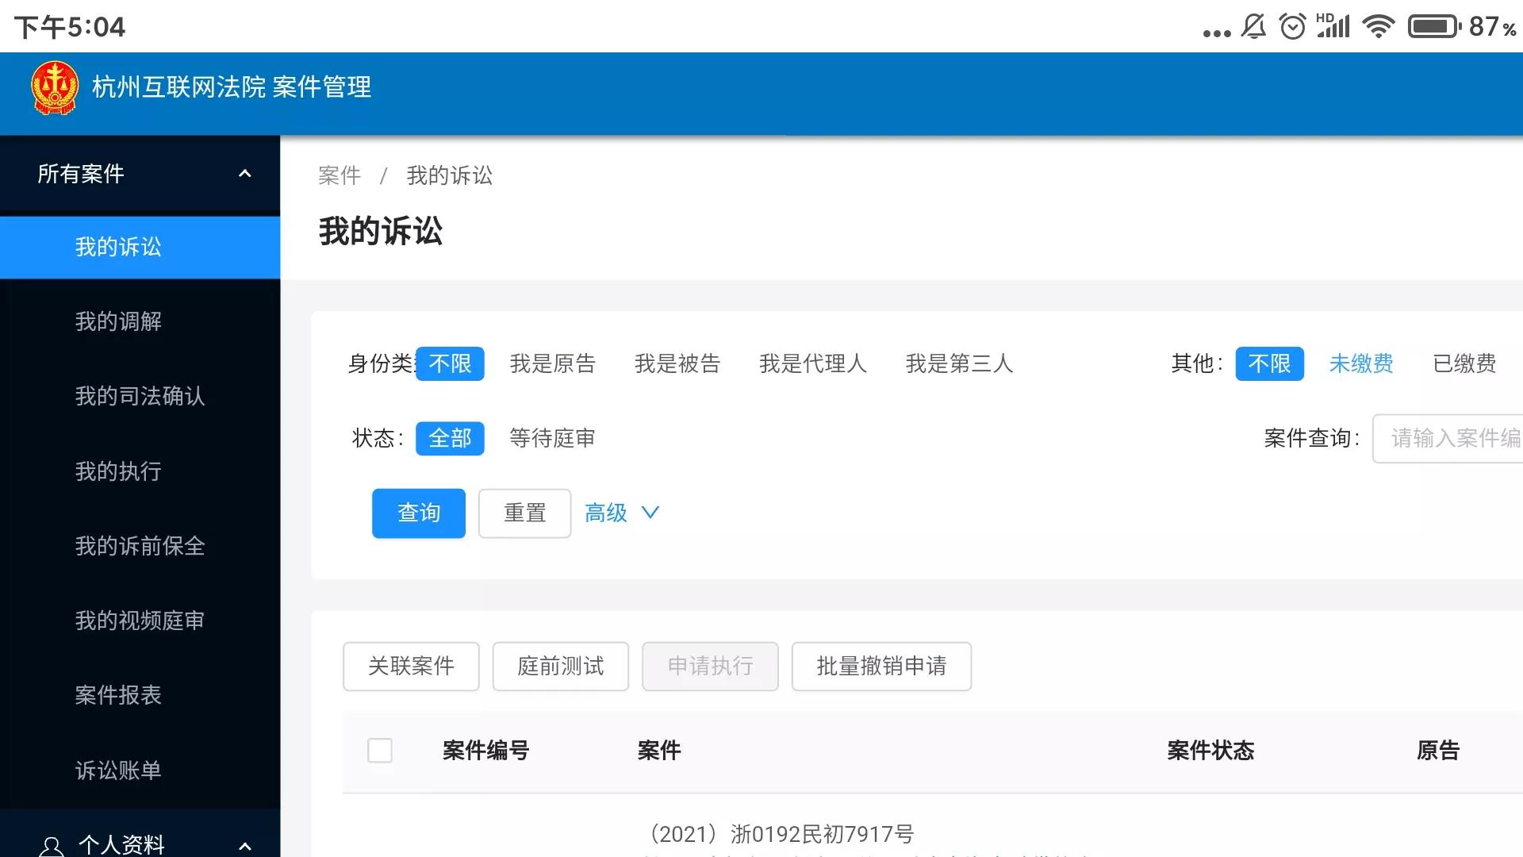The height and width of the screenshot is (857, 1523).
Task: Click the 我的诉讼 breadcrumb text
Action: 450,175
